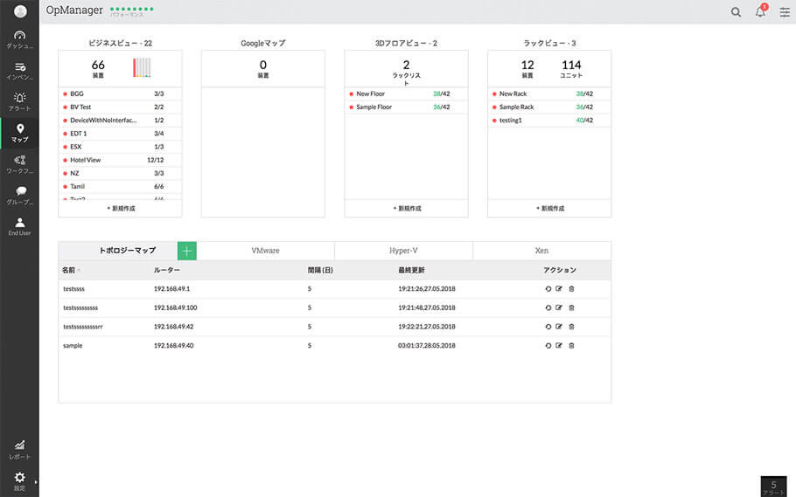The width and height of the screenshot is (796, 497).
Task: Rediscover the testsssssssssrr map
Action: click(x=548, y=327)
